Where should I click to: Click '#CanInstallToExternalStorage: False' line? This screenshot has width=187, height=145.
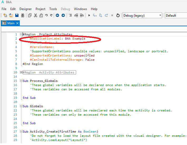[62, 60]
